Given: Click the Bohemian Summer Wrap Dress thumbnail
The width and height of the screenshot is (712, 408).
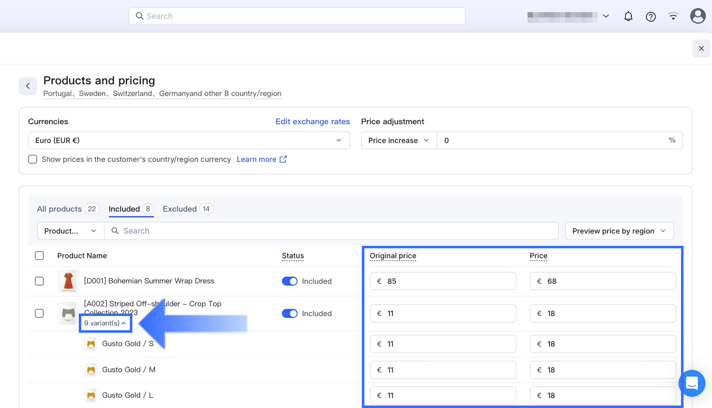Looking at the screenshot, I should tap(68, 281).
